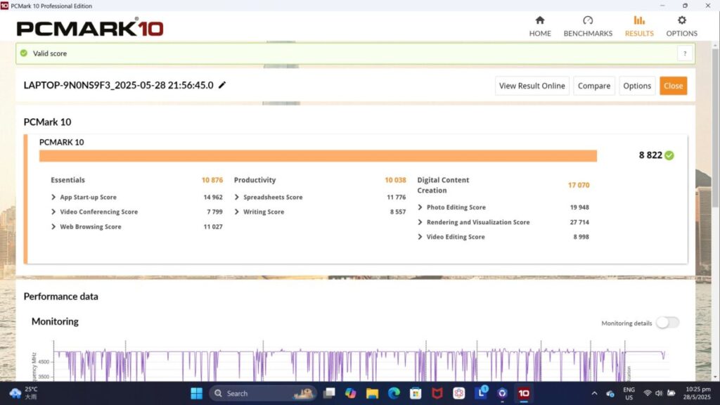
Task: Click the vertical scrollbar on the right
Action: 715,129
